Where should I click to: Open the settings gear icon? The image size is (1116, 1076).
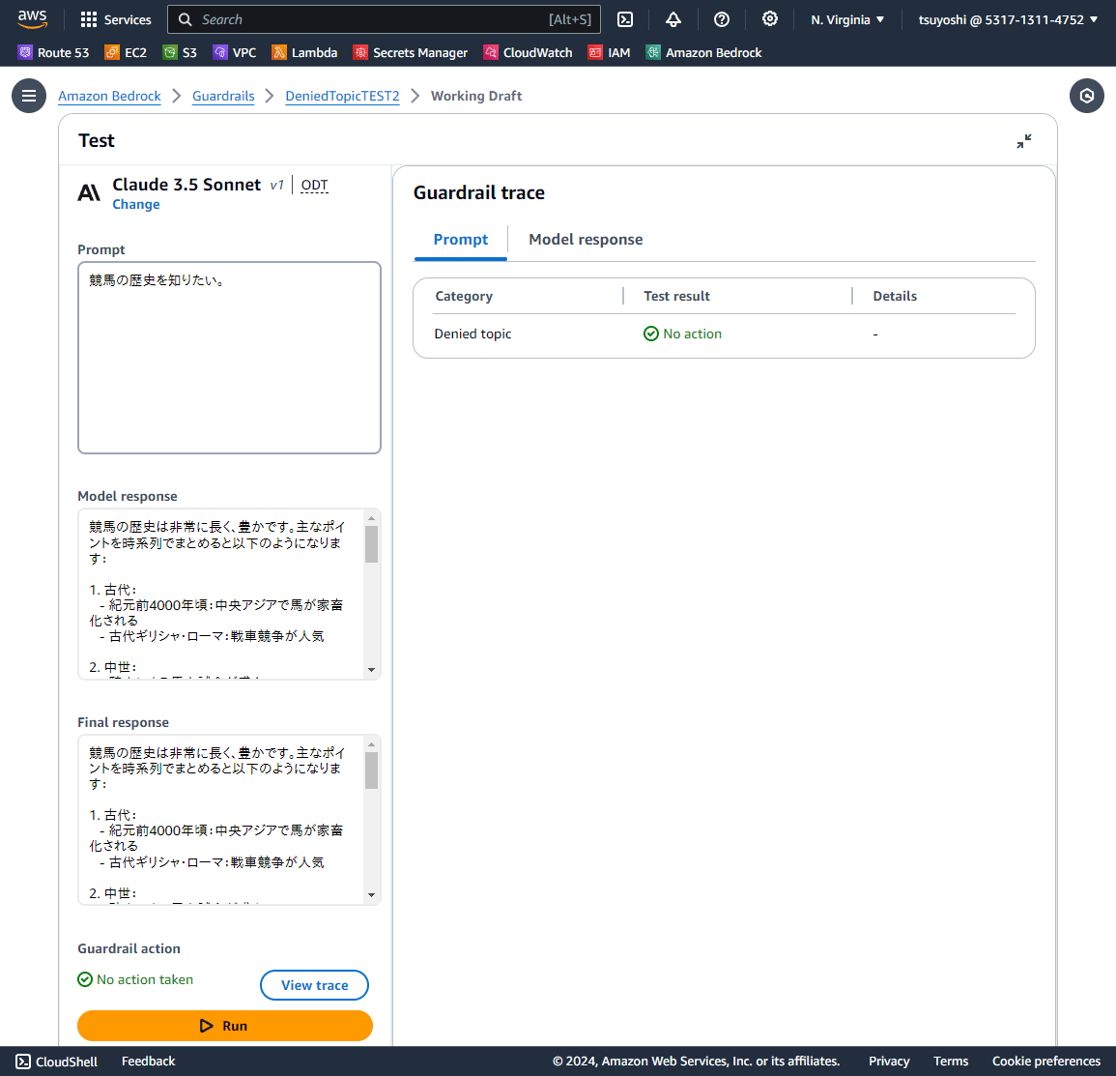[770, 19]
